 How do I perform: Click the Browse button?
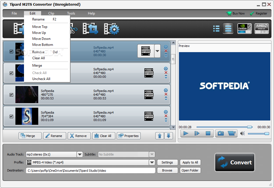167,170
